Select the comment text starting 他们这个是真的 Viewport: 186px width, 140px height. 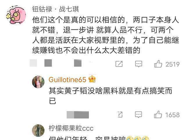(x=105, y=35)
